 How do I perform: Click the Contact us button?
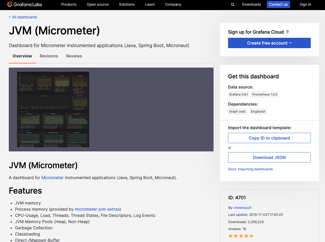click(x=278, y=4)
